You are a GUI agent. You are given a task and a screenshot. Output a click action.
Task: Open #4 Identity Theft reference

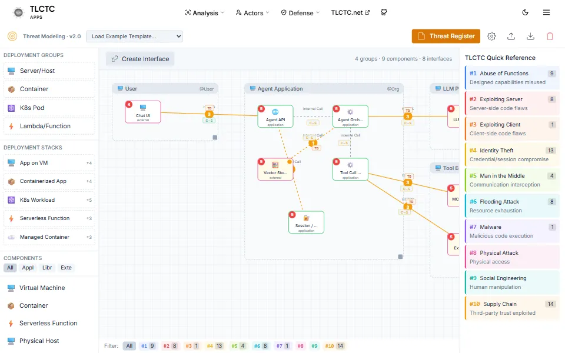[x=512, y=155]
